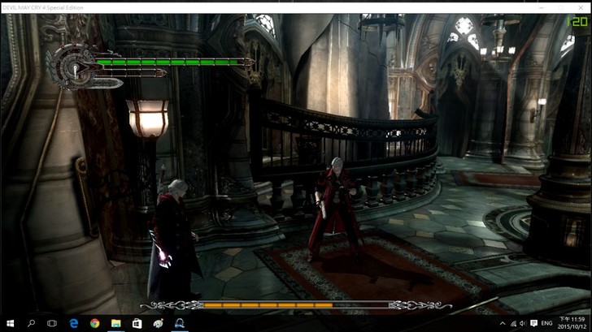Close the Devil May Cry 4 window
The image size is (592, 332).
581,7
